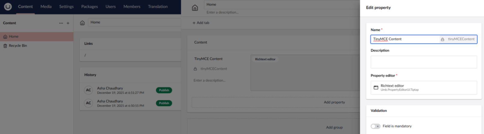Image resolution: width=484 pixels, height=134 pixels.
Task: Select Home node in content tree
Action: point(37,36)
